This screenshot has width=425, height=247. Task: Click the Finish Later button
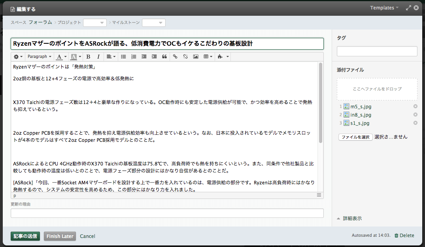pos(60,236)
